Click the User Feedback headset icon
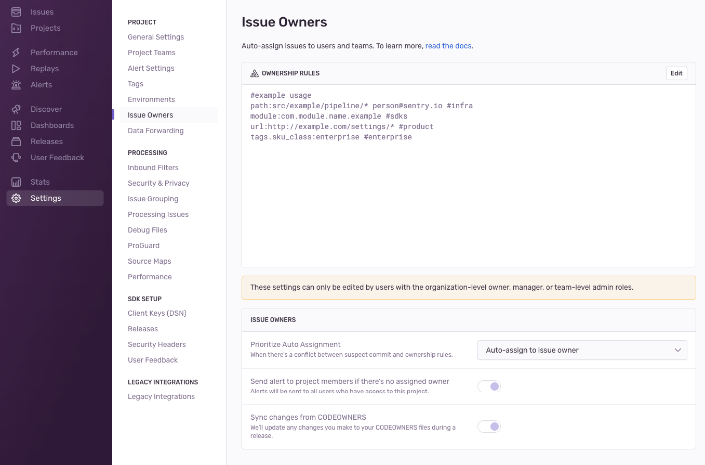705x465 pixels. pyautogui.click(x=16, y=158)
